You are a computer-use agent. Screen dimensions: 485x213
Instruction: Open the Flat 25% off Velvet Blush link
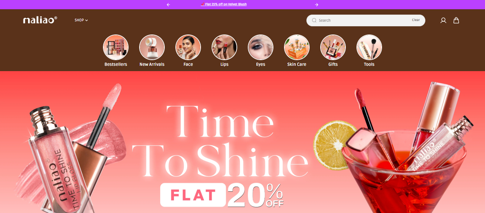pos(224,4)
